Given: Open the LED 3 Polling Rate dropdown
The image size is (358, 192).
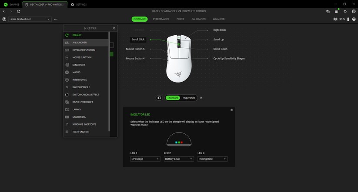Looking at the screenshot, I should tap(212, 159).
